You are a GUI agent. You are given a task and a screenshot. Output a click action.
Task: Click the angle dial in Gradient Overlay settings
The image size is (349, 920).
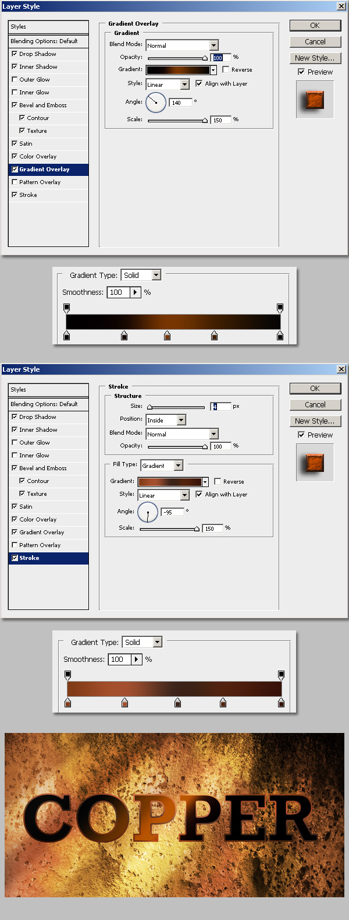click(155, 103)
